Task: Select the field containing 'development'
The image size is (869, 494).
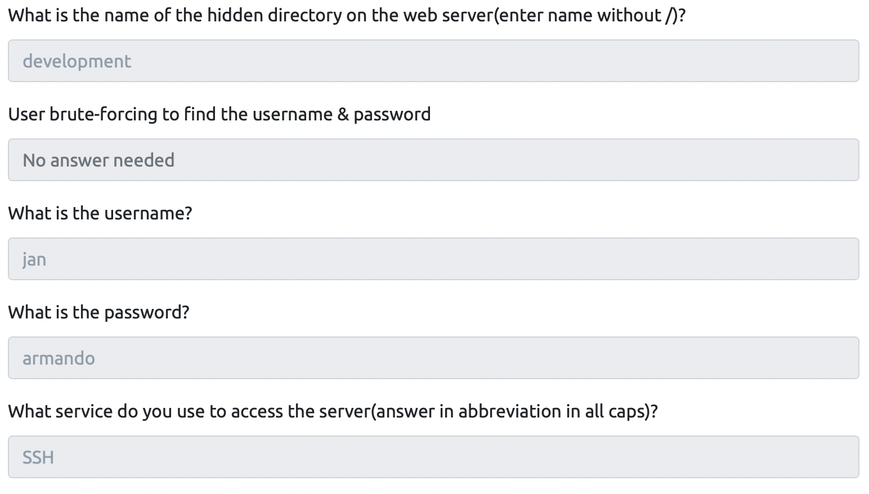Action: (x=433, y=61)
